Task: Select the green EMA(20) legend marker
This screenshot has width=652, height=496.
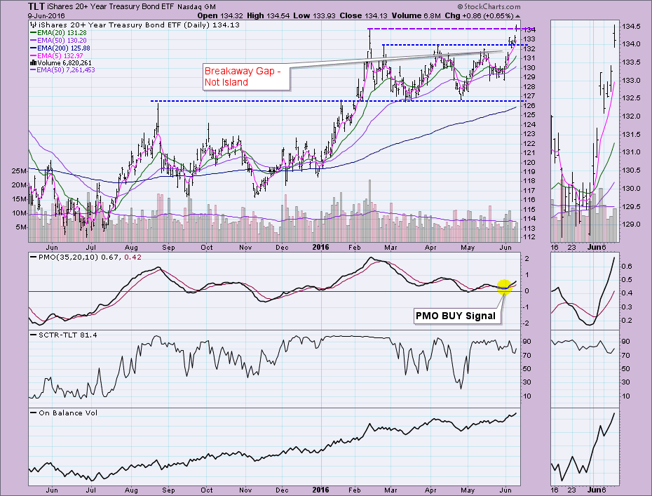Action: coord(34,32)
